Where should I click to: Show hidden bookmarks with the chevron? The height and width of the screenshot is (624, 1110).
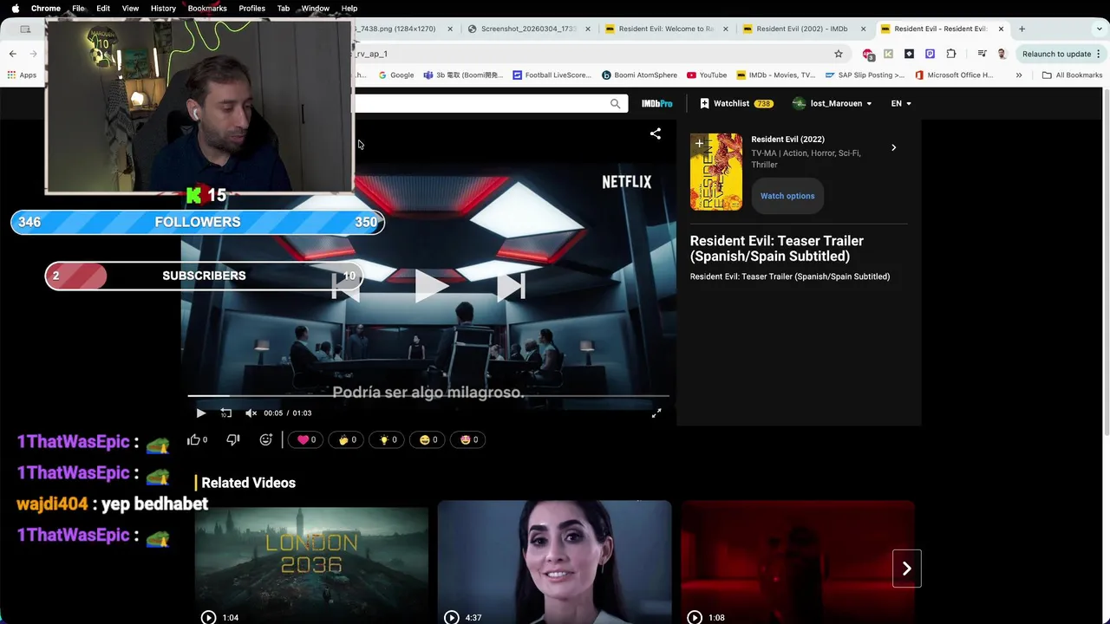1019,75
